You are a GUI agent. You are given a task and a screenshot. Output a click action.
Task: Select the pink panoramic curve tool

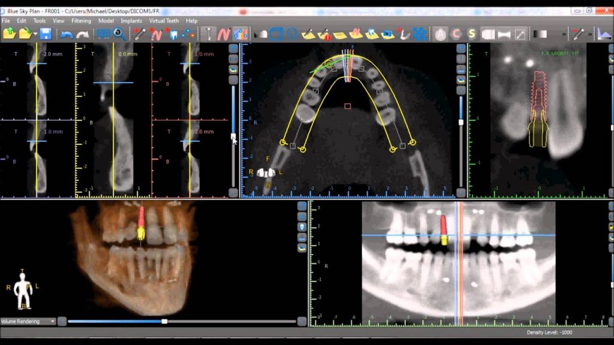[x=224, y=34]
